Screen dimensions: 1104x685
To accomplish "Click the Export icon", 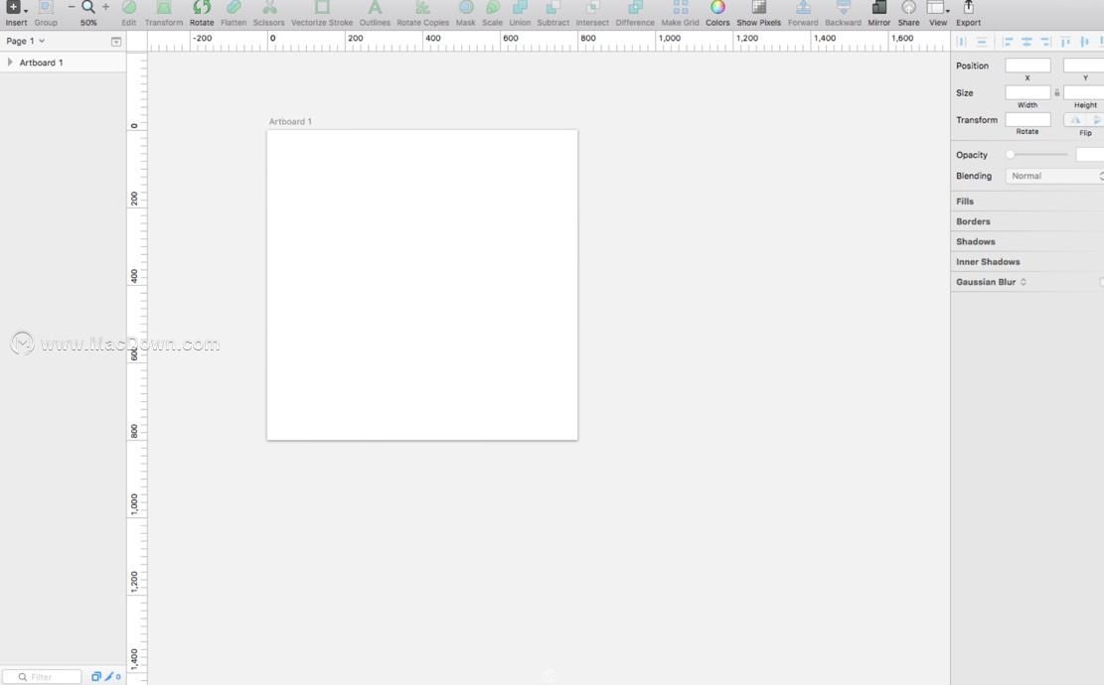I will click(968, 8).
